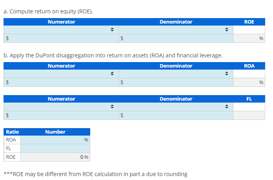
Task: Click the 'a. Compute return on equity (ROE).' text
Action: [48, 11]
